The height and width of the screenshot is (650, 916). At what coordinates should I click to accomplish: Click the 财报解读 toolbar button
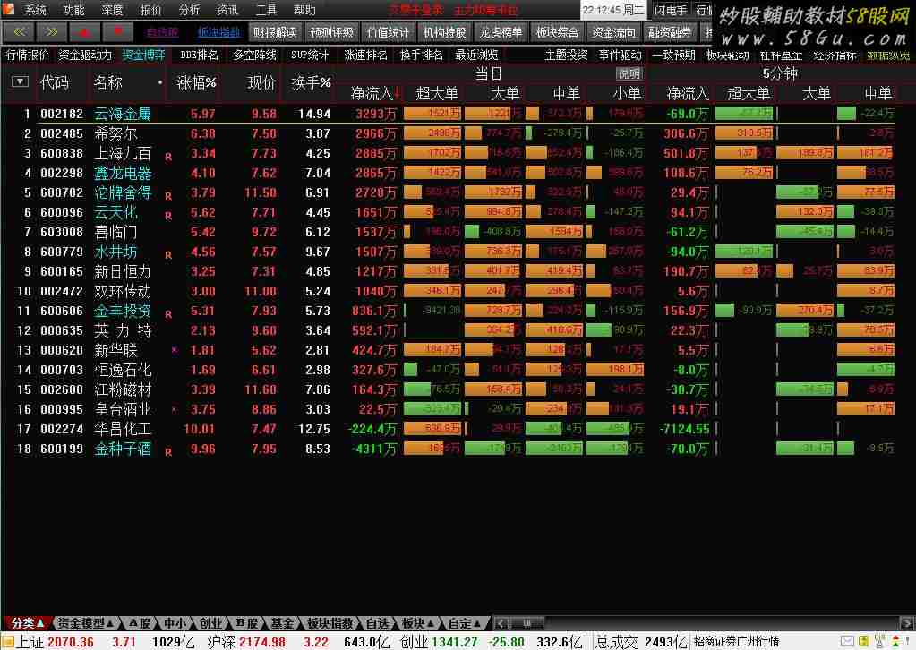pos(275,33)
